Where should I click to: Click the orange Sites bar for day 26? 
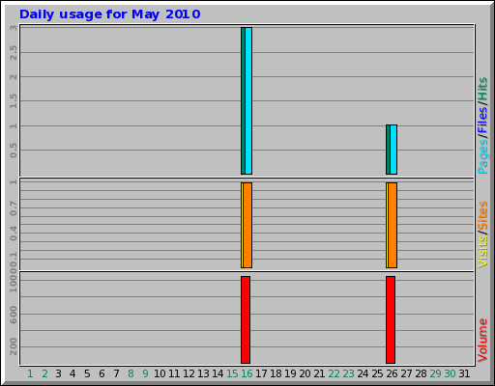point(393,225)
